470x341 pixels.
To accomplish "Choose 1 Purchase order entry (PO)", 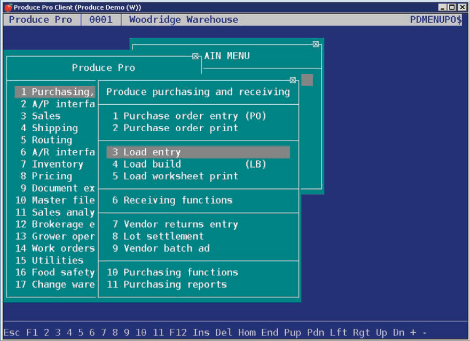I will 189,116.
